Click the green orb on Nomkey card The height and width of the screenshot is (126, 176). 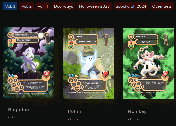click(x=131, y=46)
